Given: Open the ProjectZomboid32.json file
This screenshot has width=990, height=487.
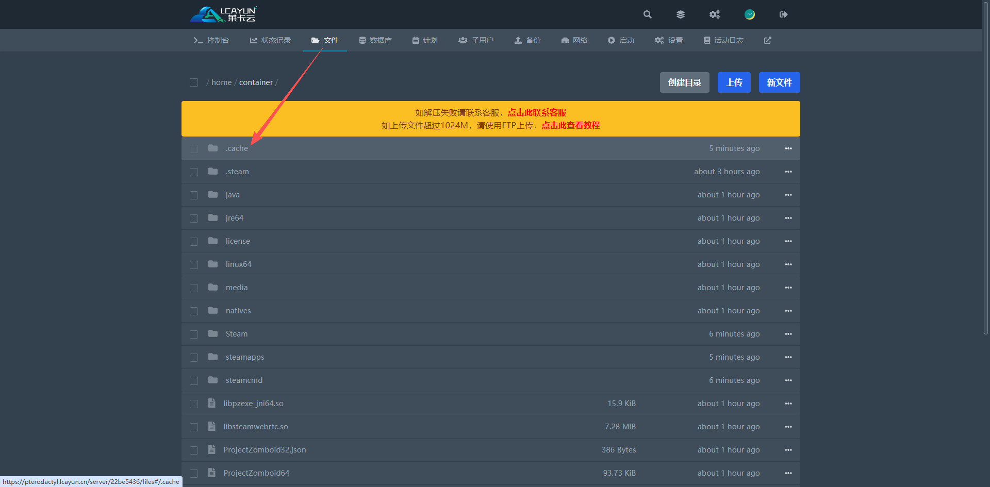Looking at the screenshot, I should click(265, 450).
